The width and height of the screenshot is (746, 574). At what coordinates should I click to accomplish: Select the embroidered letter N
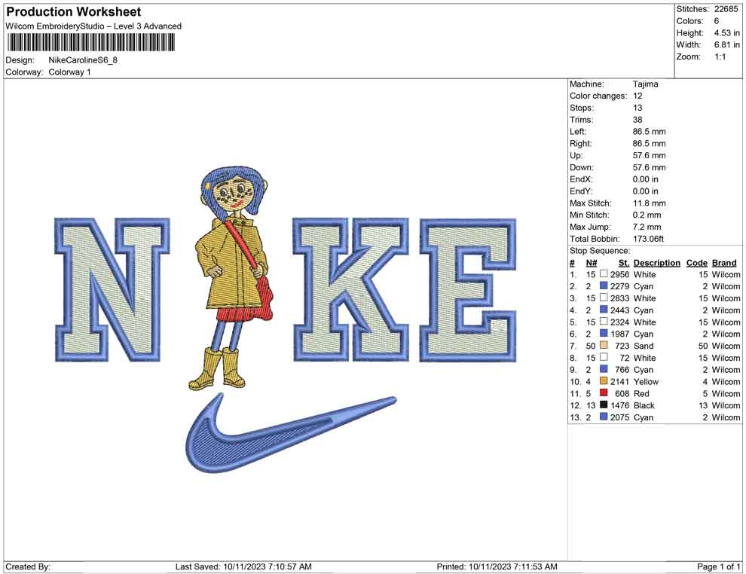click(x=112, y=289)
